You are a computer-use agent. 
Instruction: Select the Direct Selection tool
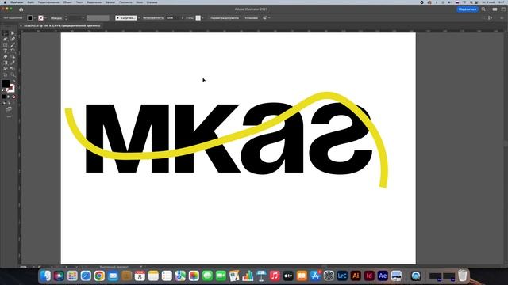[13, 33]
